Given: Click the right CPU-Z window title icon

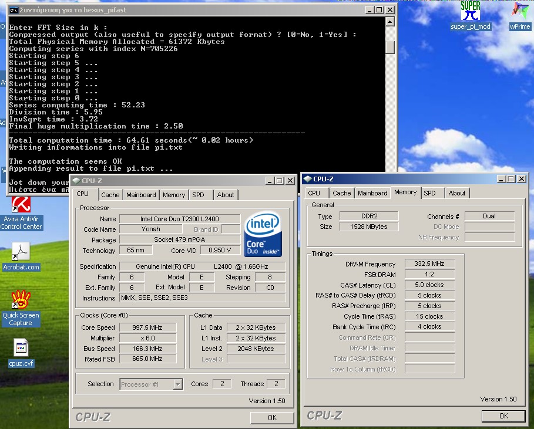Looking at the screenshot, I should pyautogui.click(x=308, y=179).
